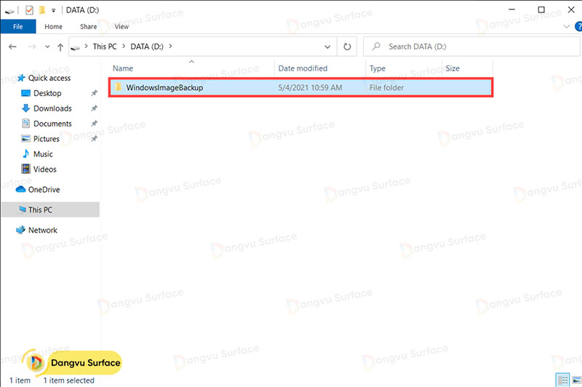Maximize the DATA (D:) window
The height and width of the screenshot is (387, 582).
541,9
